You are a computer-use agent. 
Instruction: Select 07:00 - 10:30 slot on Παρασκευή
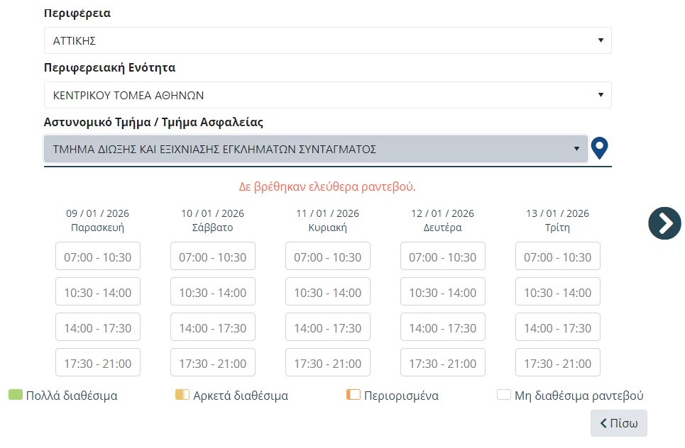[x=98, y=257]
